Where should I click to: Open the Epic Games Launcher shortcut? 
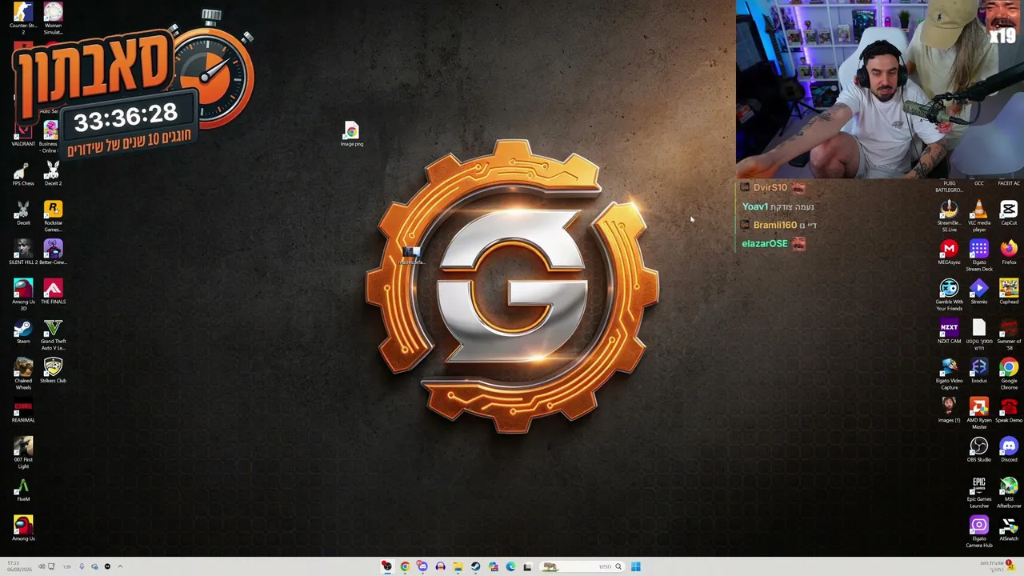(979, 492)
